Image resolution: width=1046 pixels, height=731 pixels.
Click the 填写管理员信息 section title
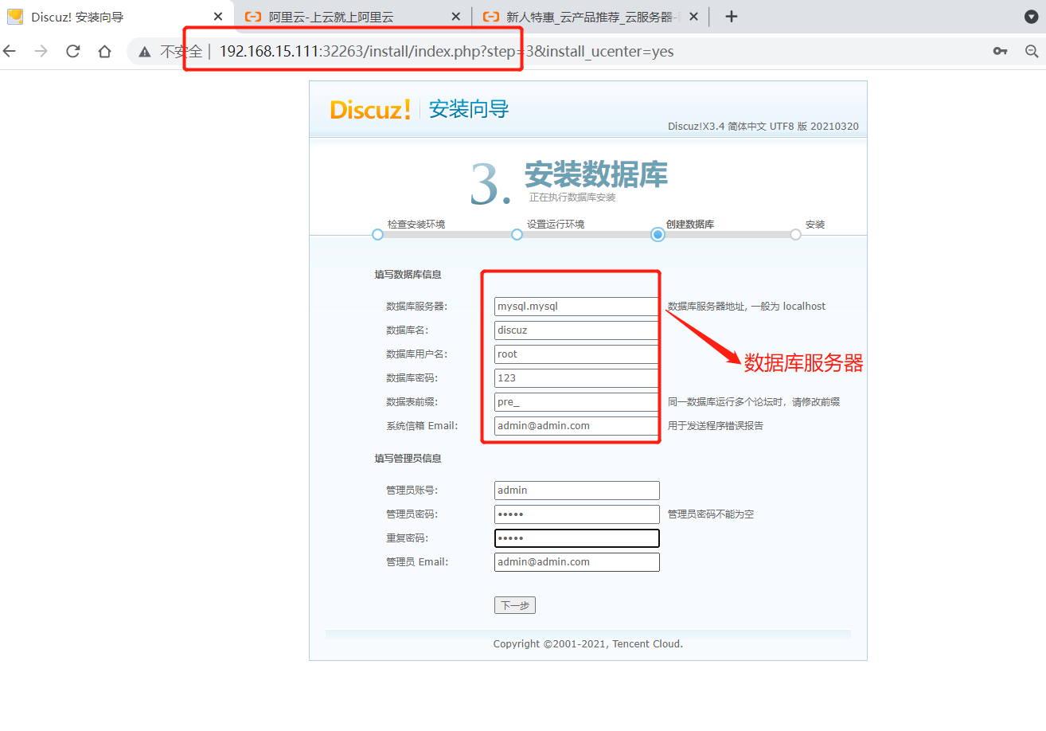pos(408,459)
